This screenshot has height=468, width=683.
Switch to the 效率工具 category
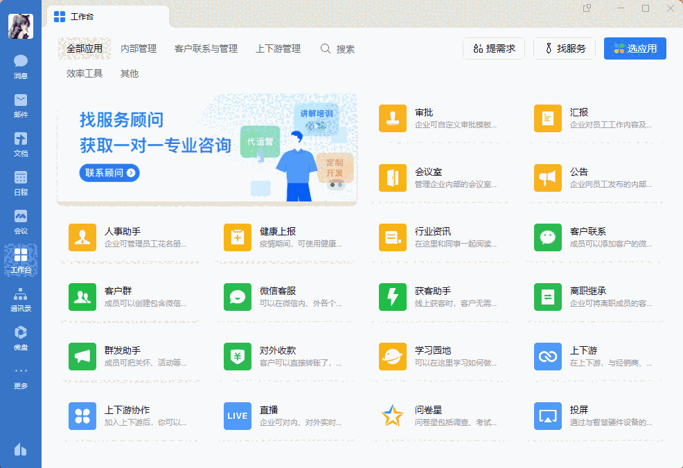(x=85, y=72)
